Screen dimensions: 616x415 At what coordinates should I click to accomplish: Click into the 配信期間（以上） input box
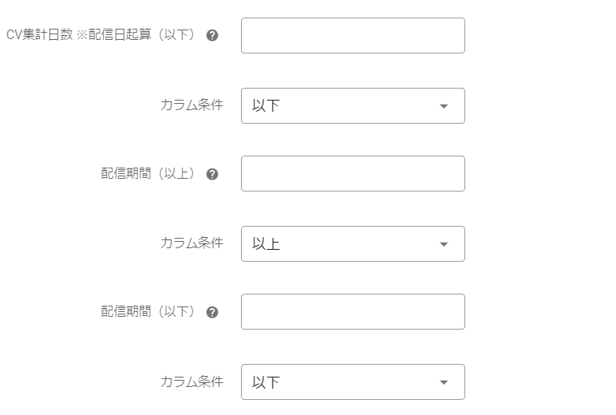[x=353, y=174]
